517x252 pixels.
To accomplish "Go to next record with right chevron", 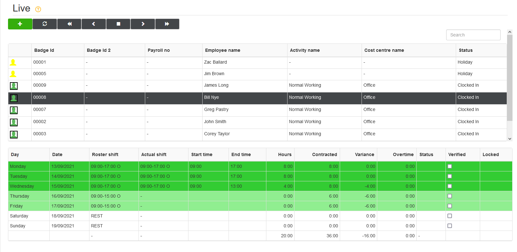I will (143, 24).
